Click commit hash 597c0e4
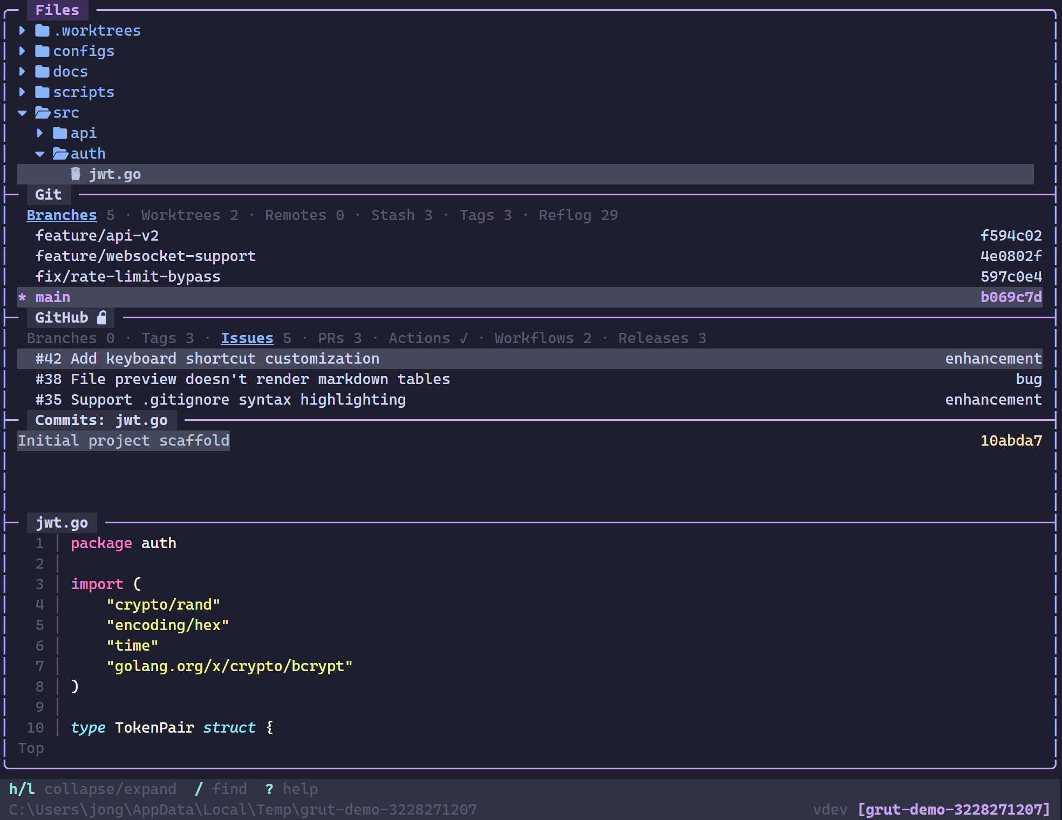The image size is (1062, 820). pyautogui.click(x=1011, y=277)
